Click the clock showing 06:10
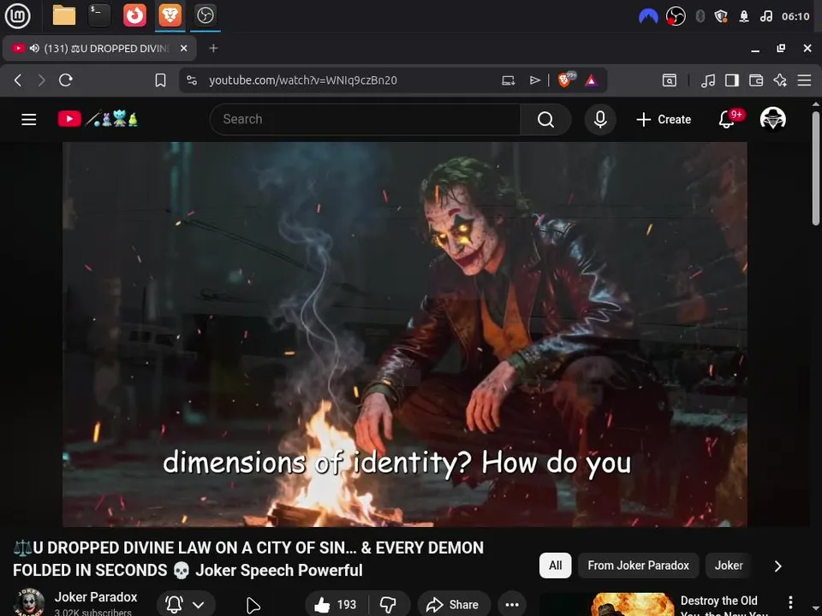Screen dimensions: 822x616 (x=795, y=16)
